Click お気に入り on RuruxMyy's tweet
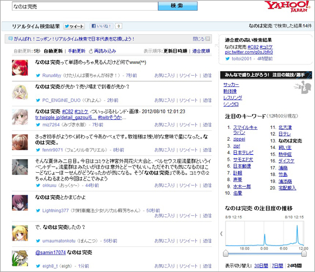Screen dimensions: 315x272 [x=164, y=76]
